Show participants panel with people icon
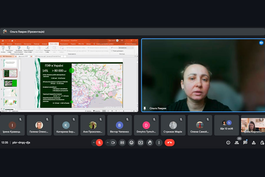Screen dimensions: 265x177 (x=237, y=142)
